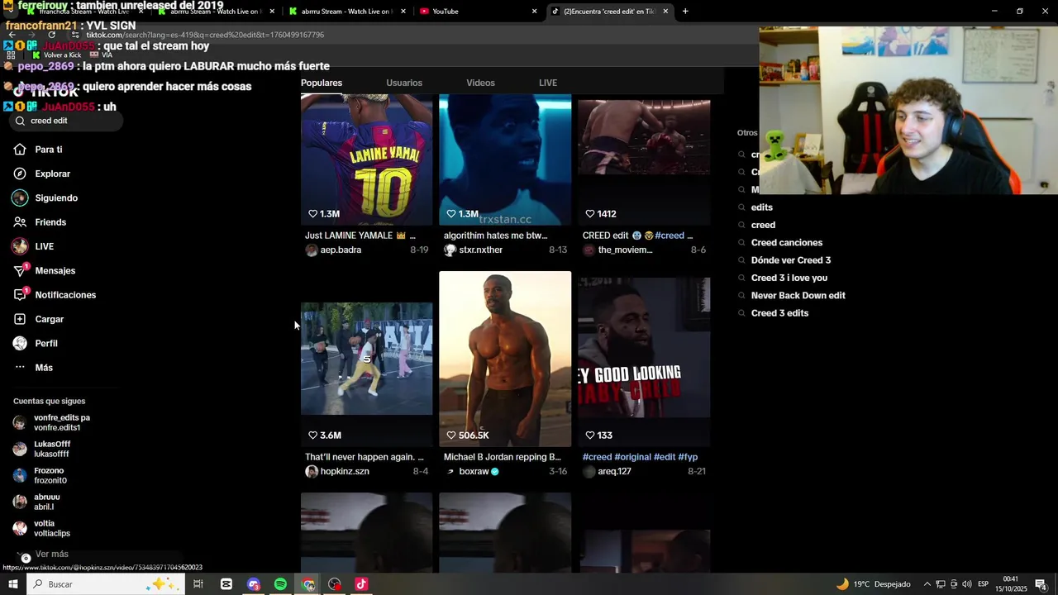
Task: Click the Windows Buscar search box
Action: point(106,584)
